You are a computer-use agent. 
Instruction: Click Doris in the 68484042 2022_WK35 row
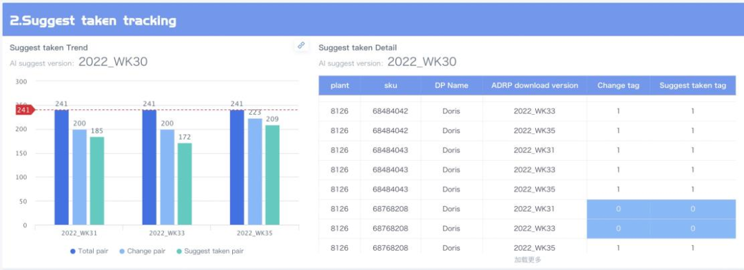451,131
